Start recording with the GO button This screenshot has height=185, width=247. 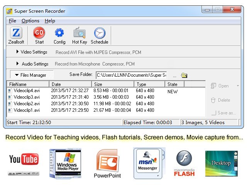point(39,33)
